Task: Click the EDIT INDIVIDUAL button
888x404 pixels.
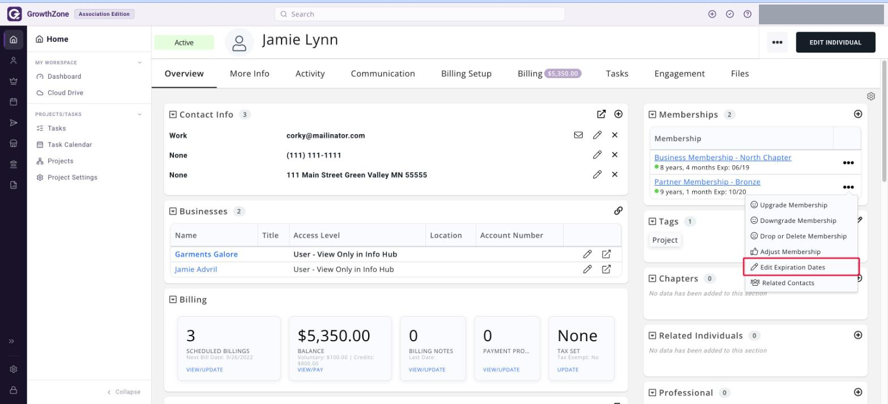Action: (835, 42)
